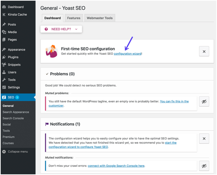Expand the NEED HELP? dropdown chevron

click(x=76, y=29)
